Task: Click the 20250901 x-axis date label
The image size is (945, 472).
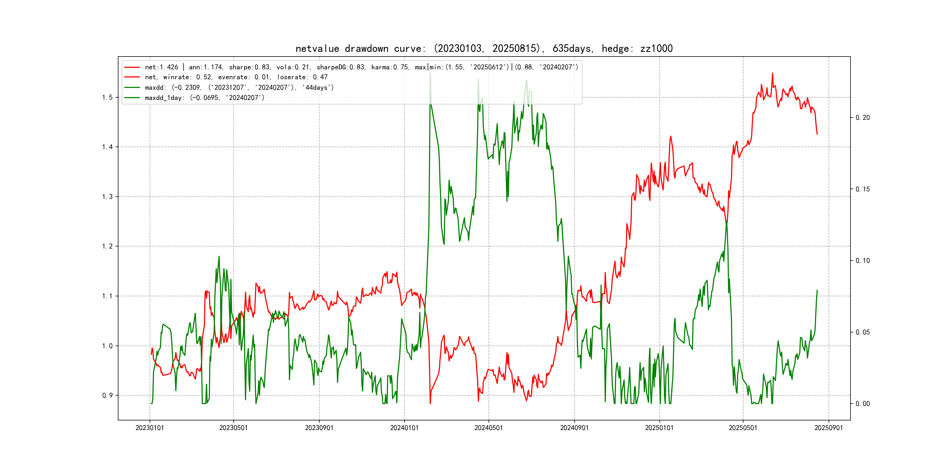Action: pyautogui.click(x=829, y=428)
